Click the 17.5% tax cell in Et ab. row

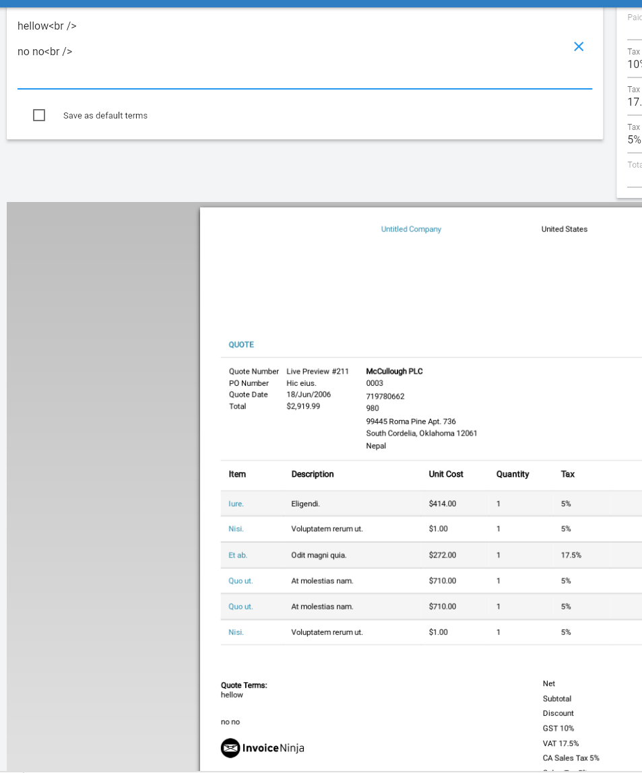point(571,555)
